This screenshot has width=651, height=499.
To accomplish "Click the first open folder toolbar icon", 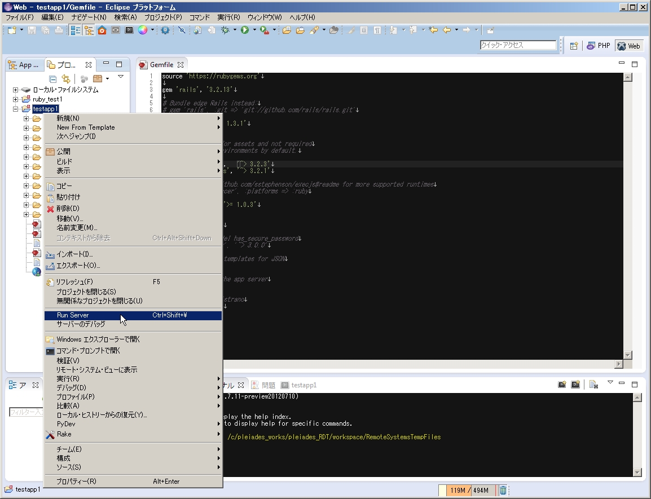I will (x=287, y=30).
